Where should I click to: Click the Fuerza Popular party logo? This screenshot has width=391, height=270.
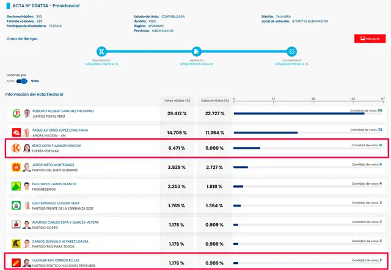pyautogui.click(x=17, y=149)
